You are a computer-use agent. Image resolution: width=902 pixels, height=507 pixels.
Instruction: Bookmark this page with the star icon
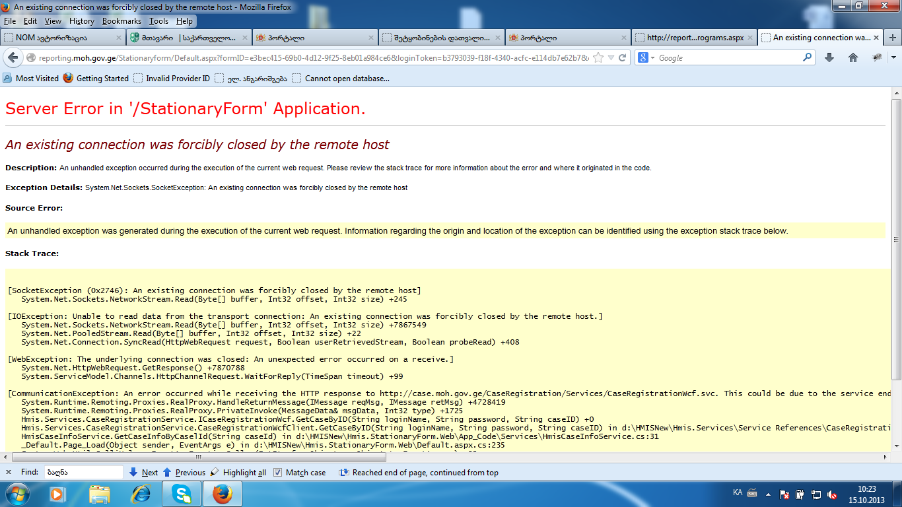[x=598, y=58]
